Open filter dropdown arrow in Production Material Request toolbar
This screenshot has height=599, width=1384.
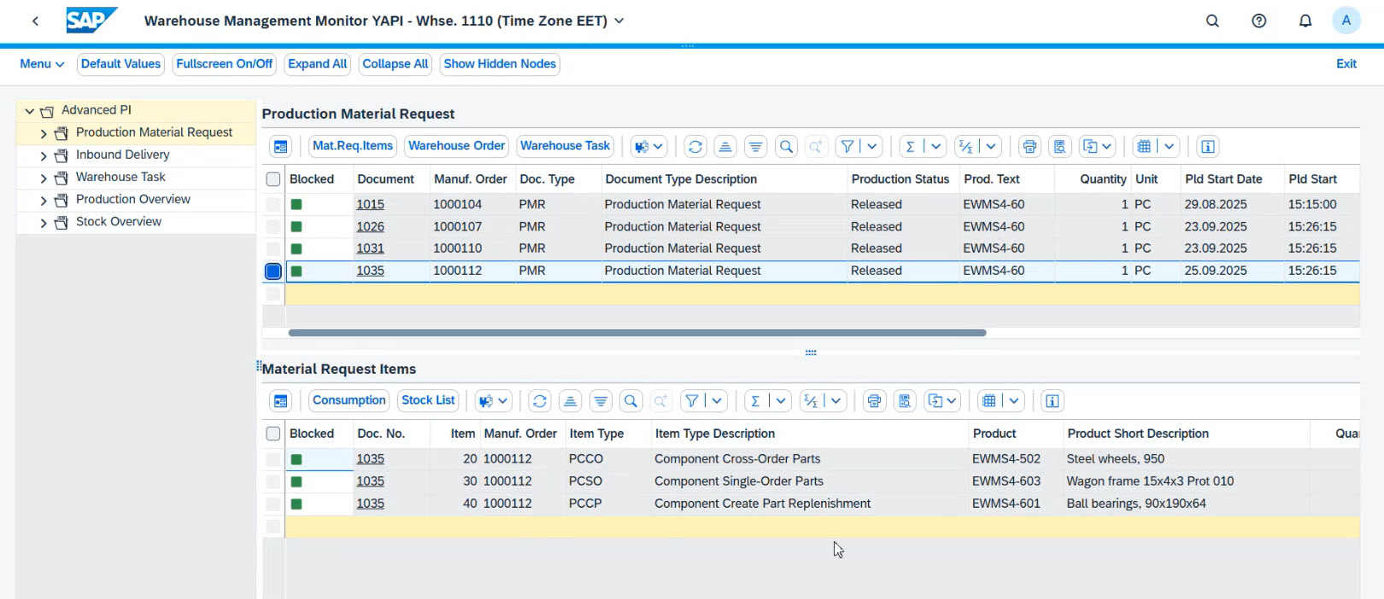click(872, 147)
